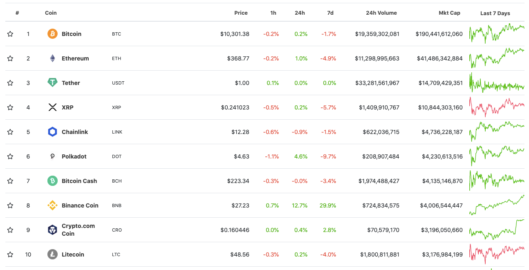Click Bitcoin price $10,301.38

(x=235, y=34)
